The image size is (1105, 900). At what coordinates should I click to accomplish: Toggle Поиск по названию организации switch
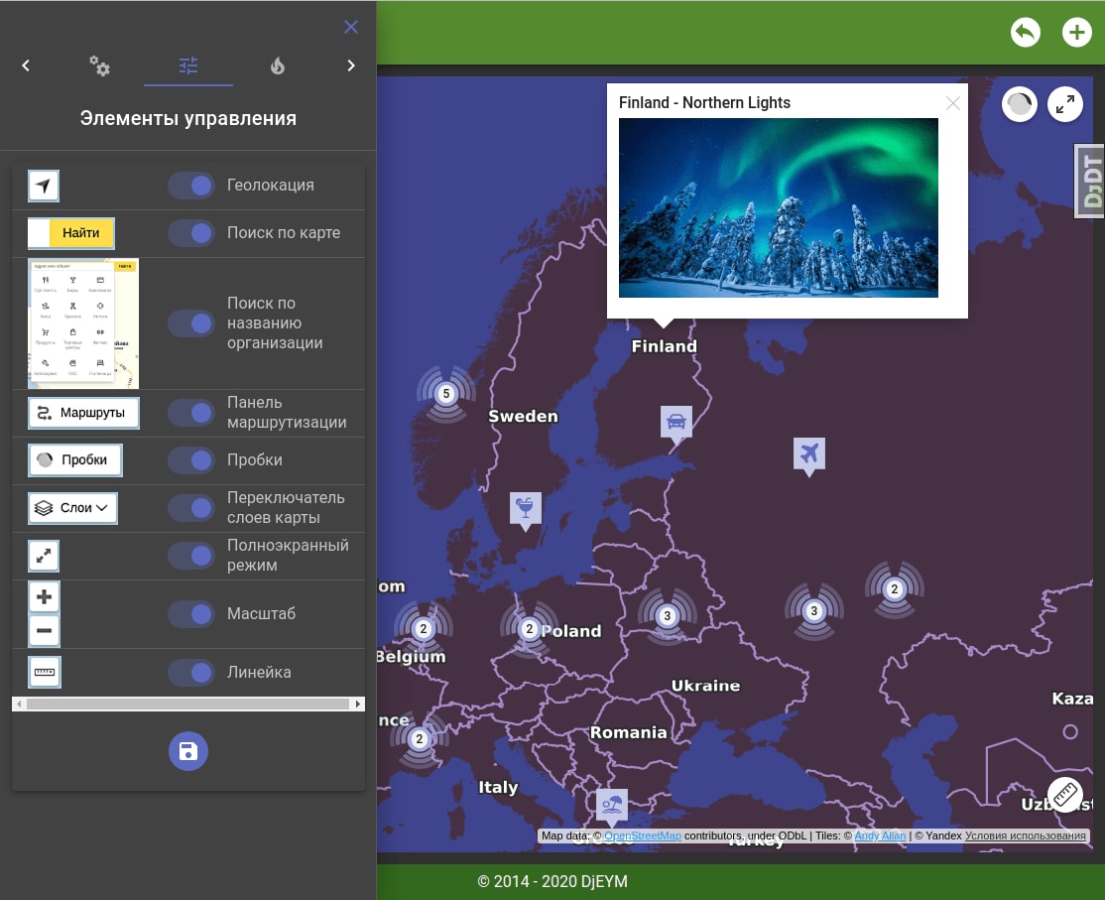coord(191,322)
